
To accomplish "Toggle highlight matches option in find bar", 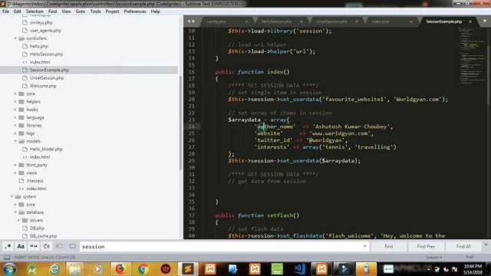I will pyautogui.click(x=72, y=246).
